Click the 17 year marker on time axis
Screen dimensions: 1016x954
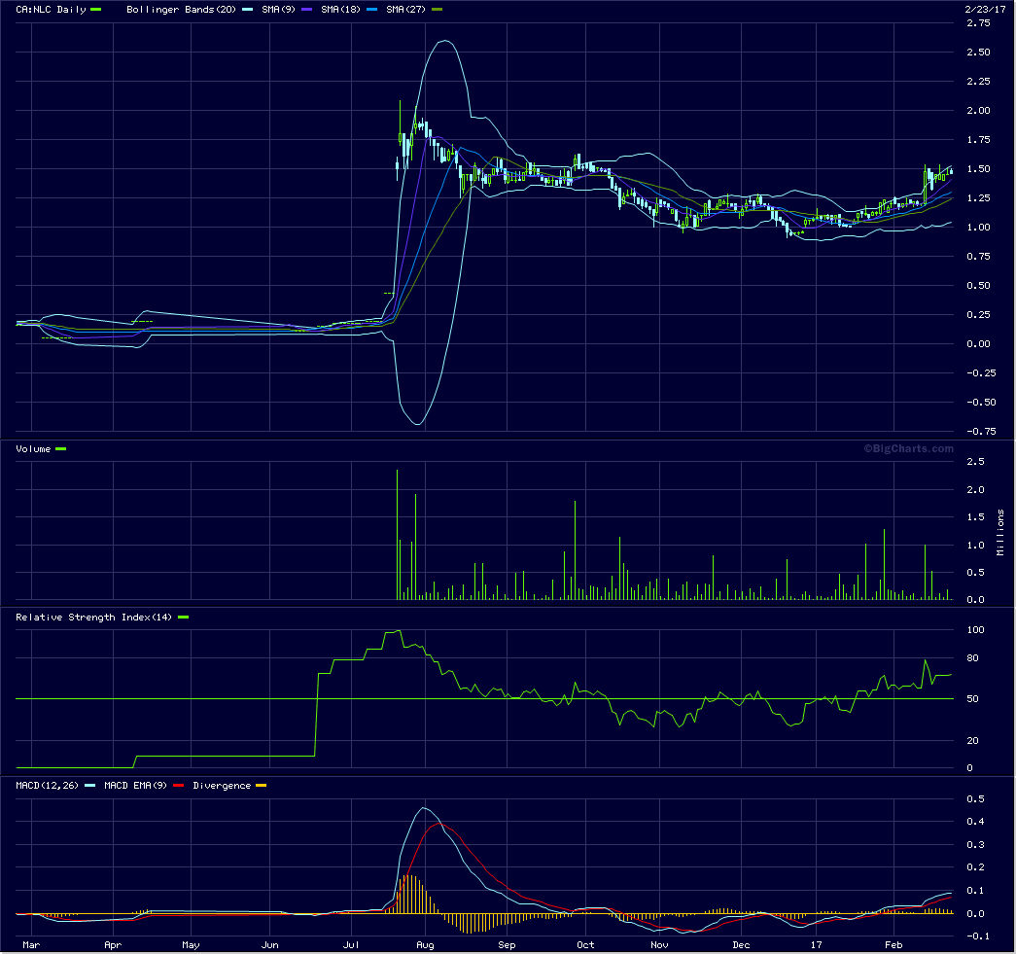[817, 944]
